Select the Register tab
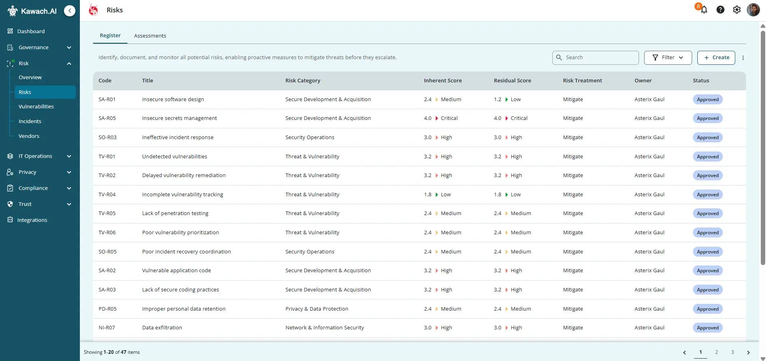 click(110, 35)
